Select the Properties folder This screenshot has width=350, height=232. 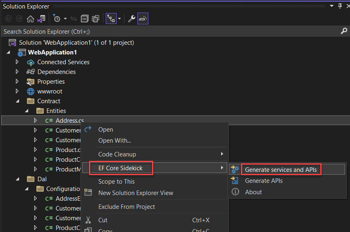(x=51, y=82)
